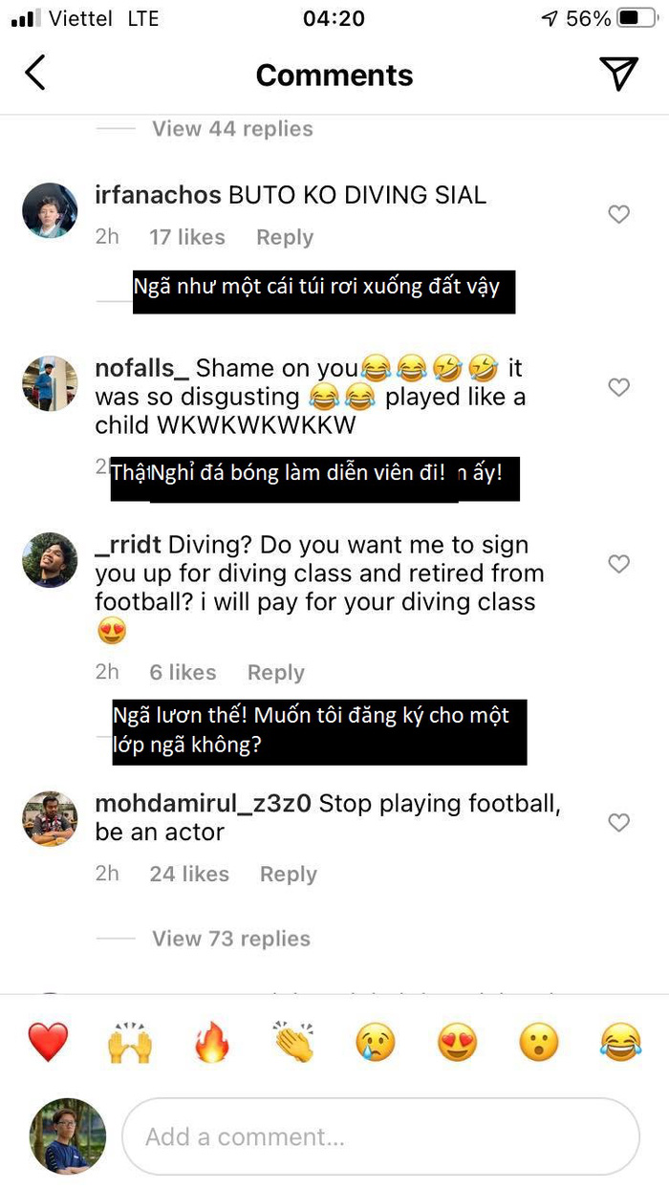Tap the laughing tears emoji
This screenshot has height=1190, width=669.
pyautogui.click(x=620, y=1042)
